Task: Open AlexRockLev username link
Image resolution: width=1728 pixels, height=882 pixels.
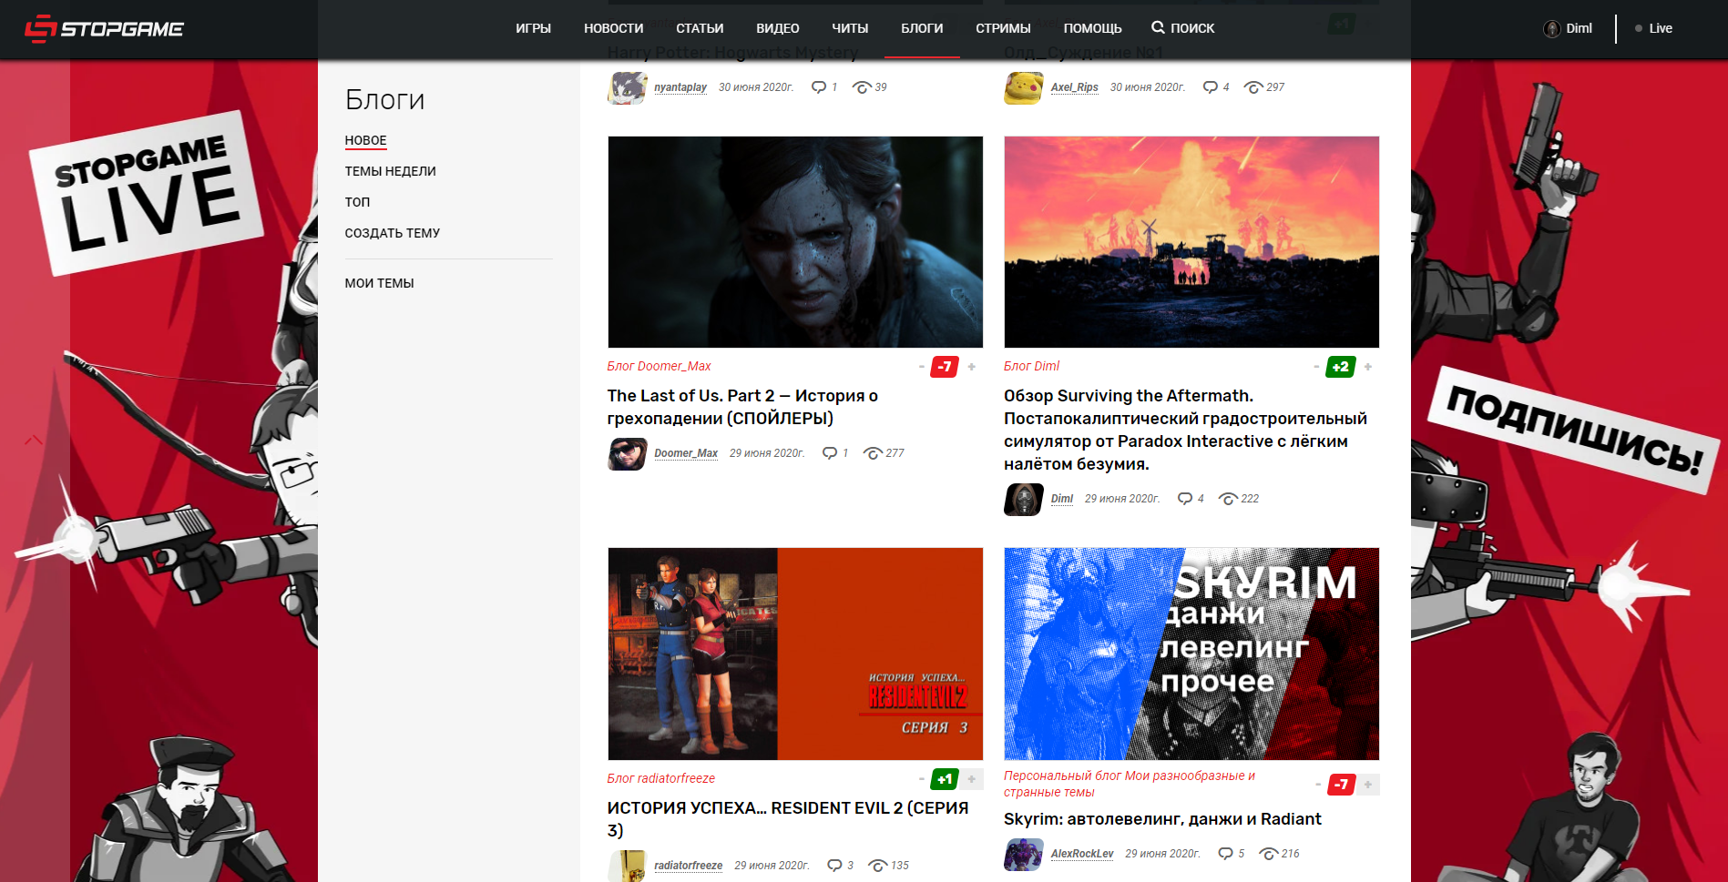Action: 1082,854
